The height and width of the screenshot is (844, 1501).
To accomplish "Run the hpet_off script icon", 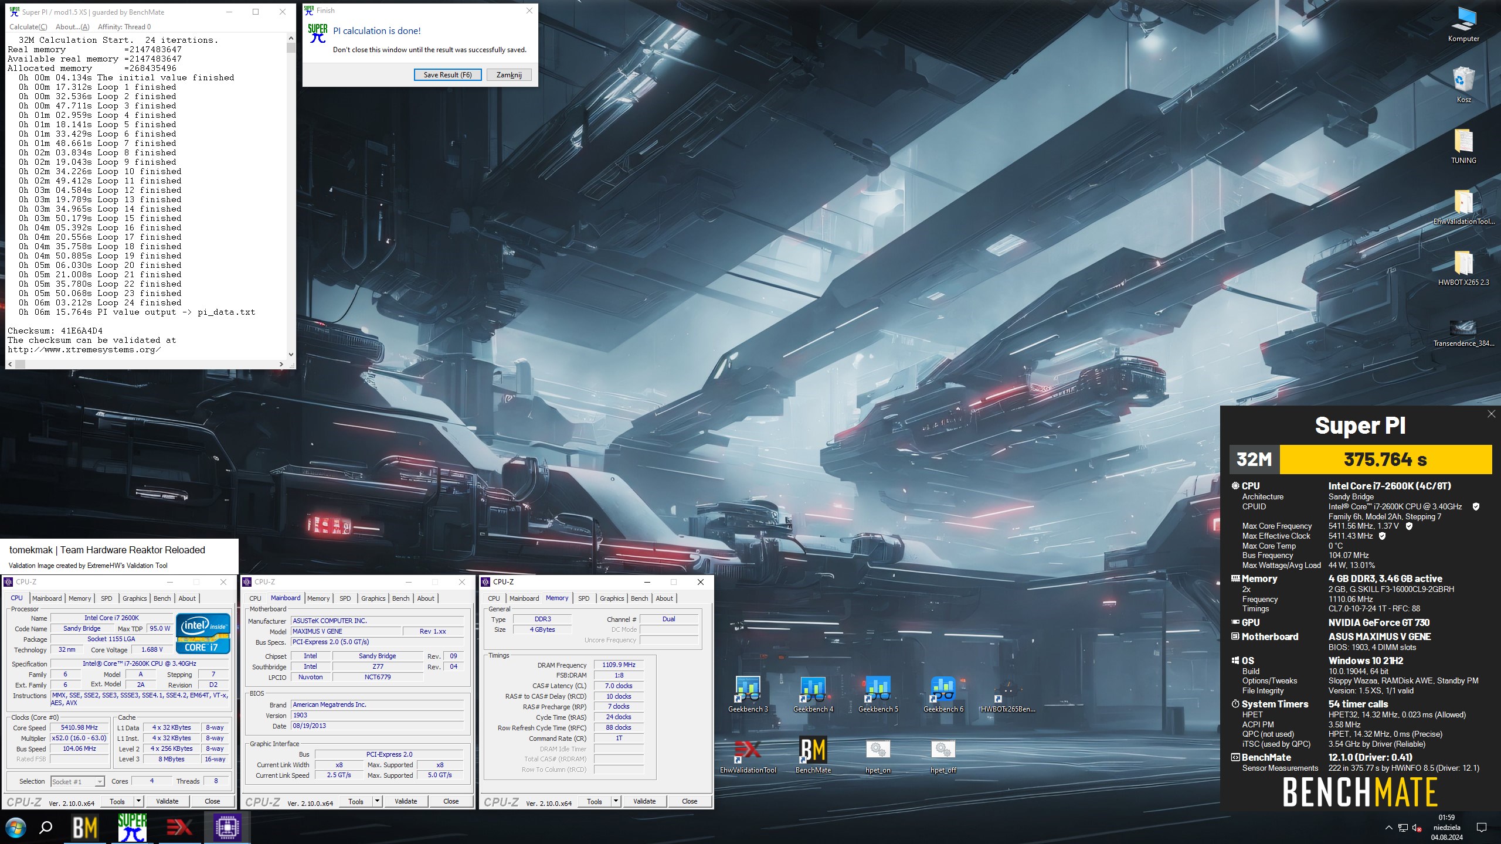I will 943,755.
